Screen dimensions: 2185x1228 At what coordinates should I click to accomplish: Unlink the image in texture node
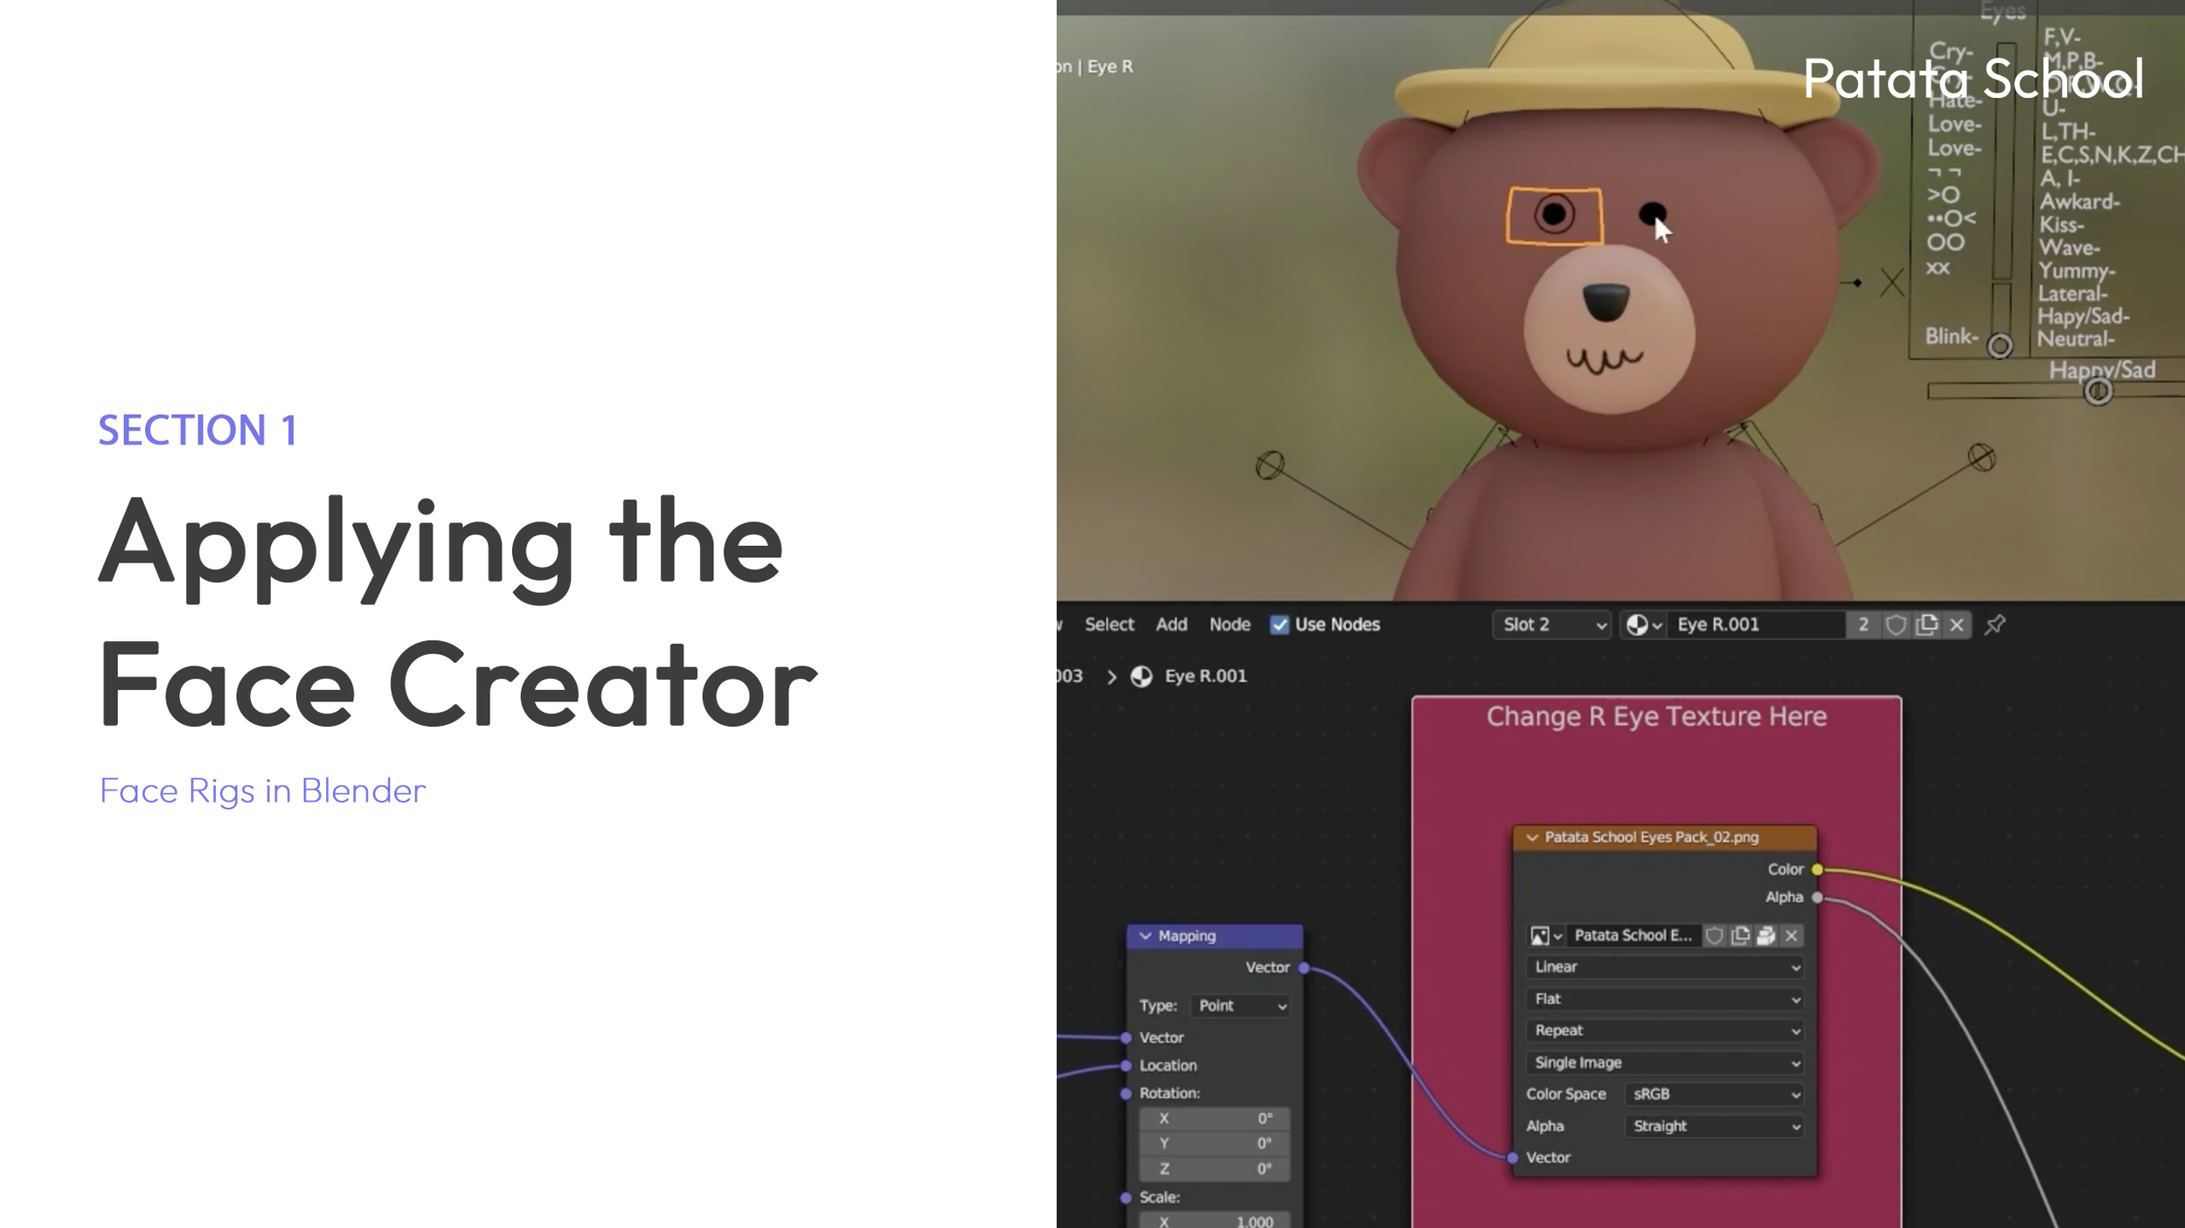coord(1792,935)
